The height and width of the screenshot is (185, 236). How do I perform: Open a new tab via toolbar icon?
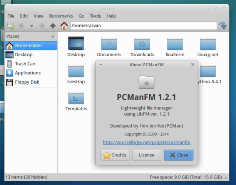click(x=10, y=26)
